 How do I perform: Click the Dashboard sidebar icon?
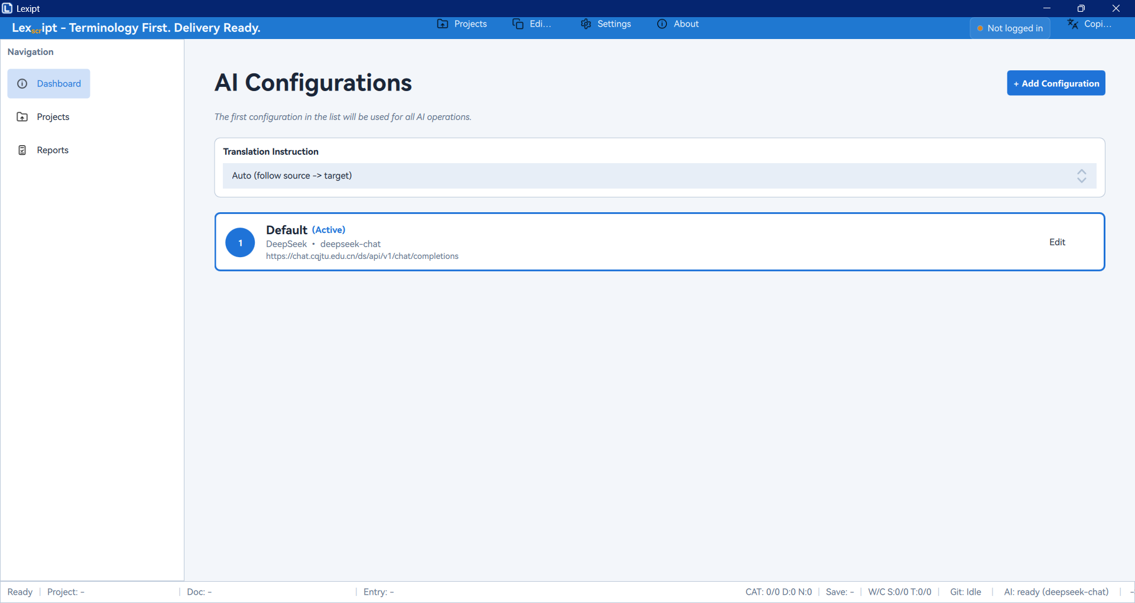[x=22, y=84]
